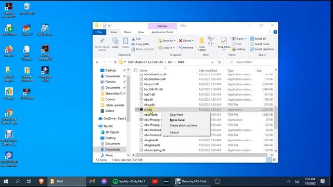Image resolution: width=333 pixels, height=187 pixels.
Task: Open 3D Objects in navigation pane
Action: pyautogui.click(x=112, y=132)
